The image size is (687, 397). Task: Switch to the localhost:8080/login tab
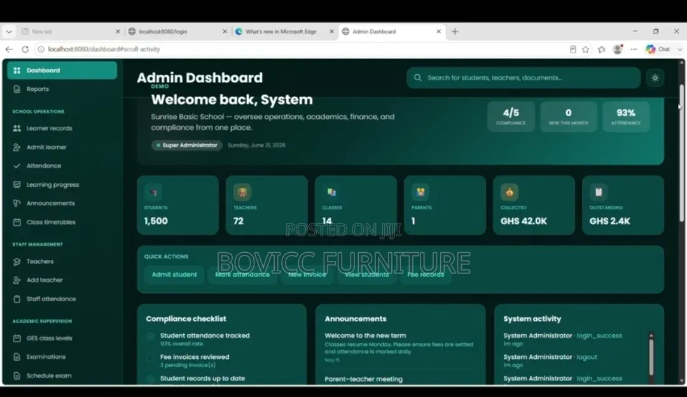[x=177, y=32]
